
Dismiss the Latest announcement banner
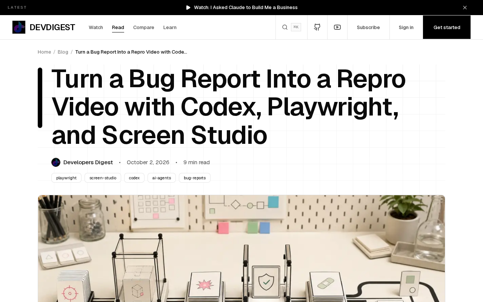(465, 8)
